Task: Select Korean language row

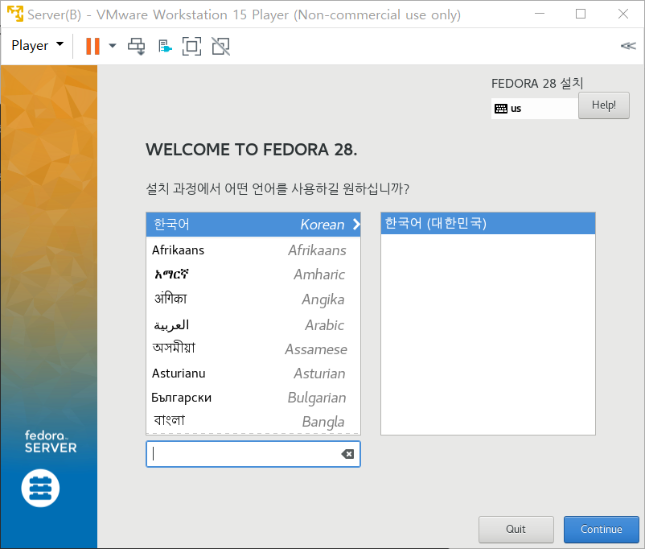Action: [253, 225]
